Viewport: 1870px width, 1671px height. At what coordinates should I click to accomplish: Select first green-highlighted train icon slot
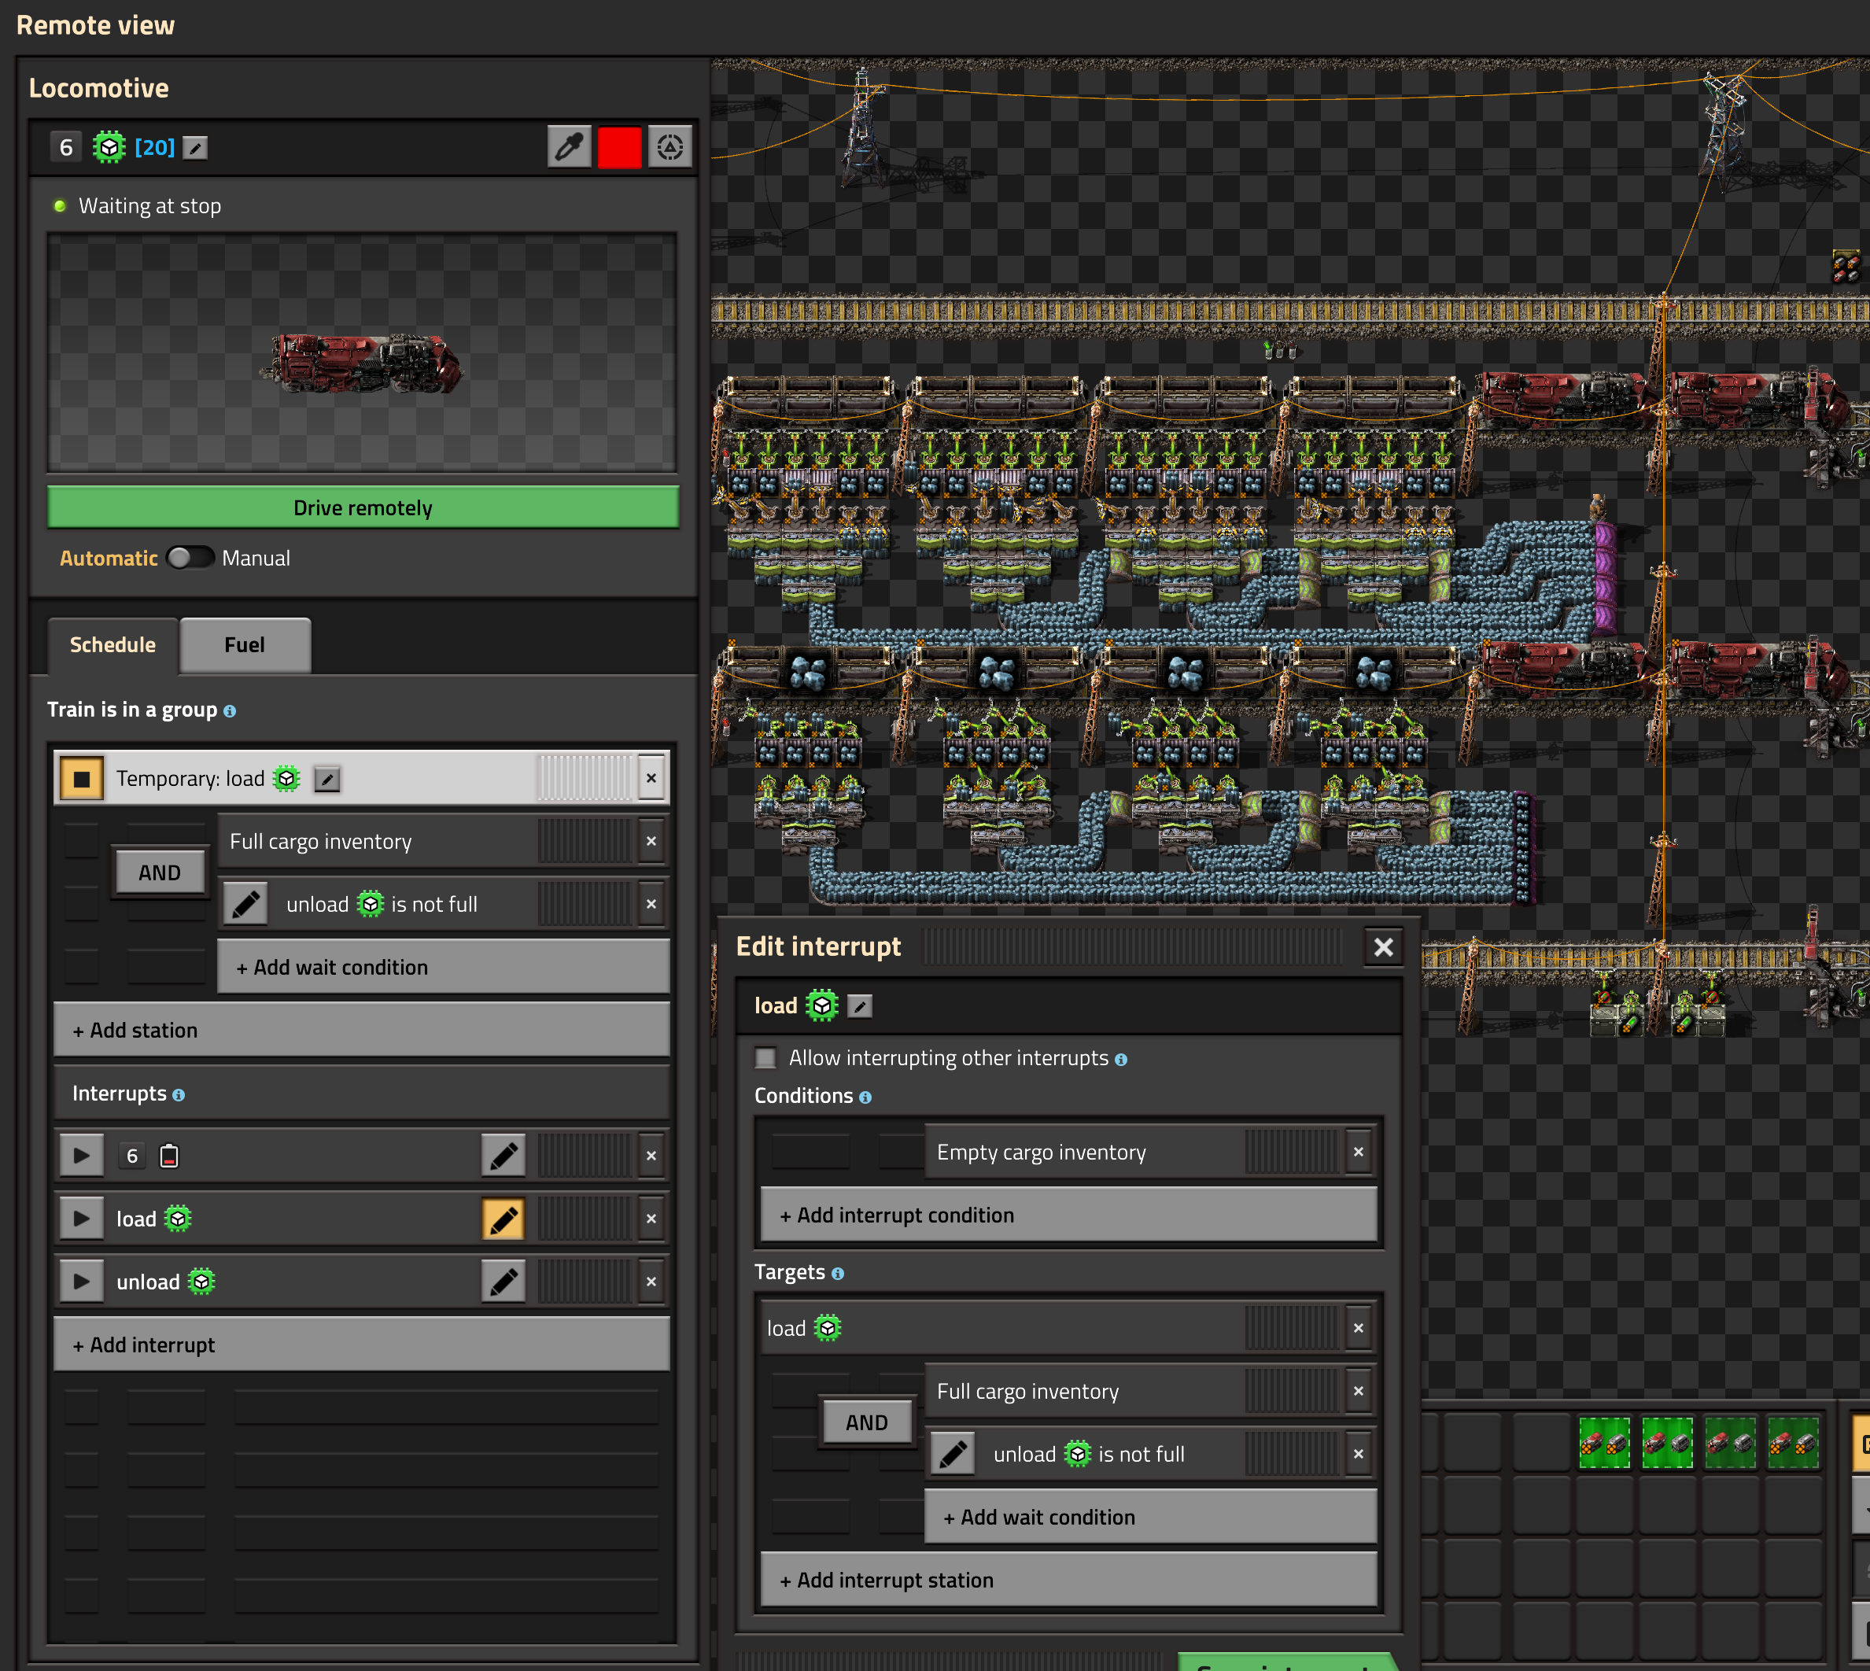(x=1605, y=1444)
